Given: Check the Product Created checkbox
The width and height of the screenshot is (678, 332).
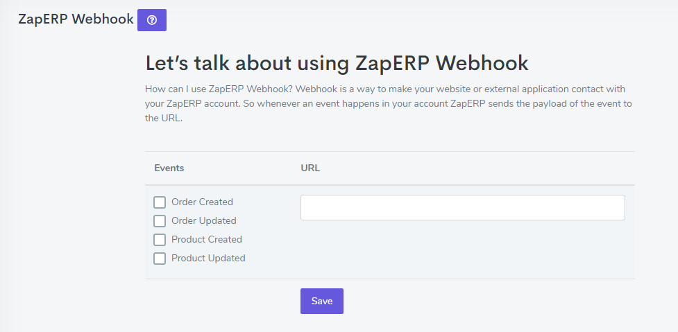Looking at the screenshot, I should (160, 240).
